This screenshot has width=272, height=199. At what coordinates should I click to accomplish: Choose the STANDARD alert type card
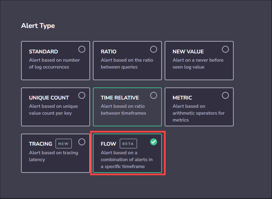56,61
